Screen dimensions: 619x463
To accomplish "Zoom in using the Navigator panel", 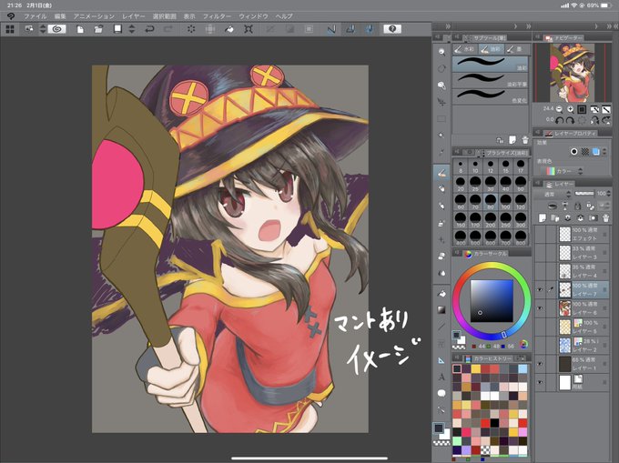I will tap(571, 109).
